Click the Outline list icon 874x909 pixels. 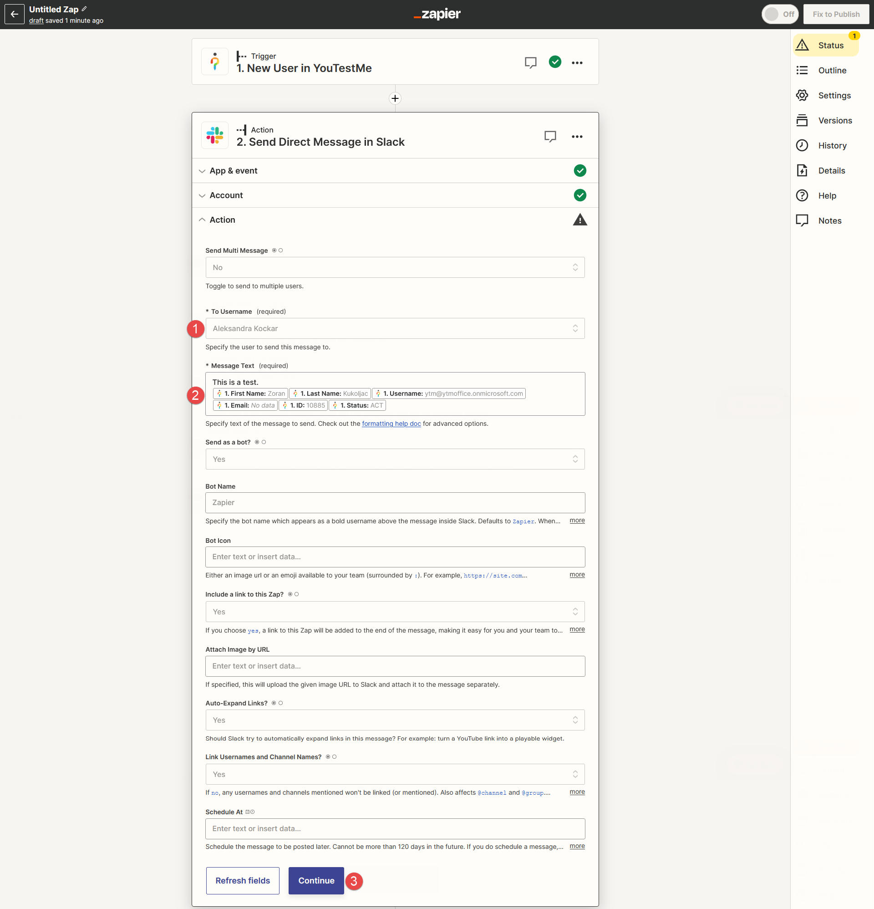point(802,70)
